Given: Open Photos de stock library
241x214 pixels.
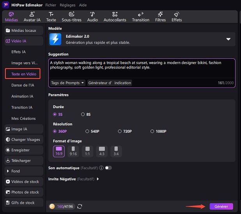Looking at the screenshot, I should [24, 192].
